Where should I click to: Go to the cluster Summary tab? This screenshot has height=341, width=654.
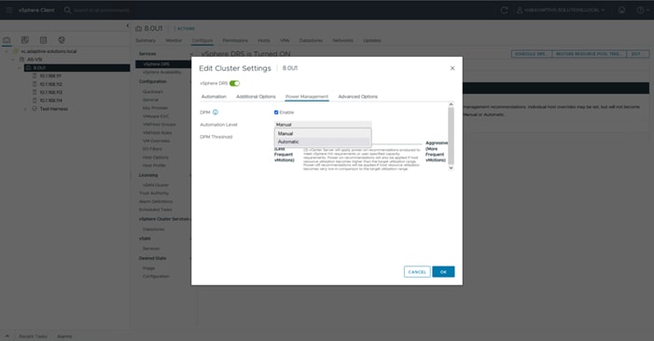[x=146, y=40]
